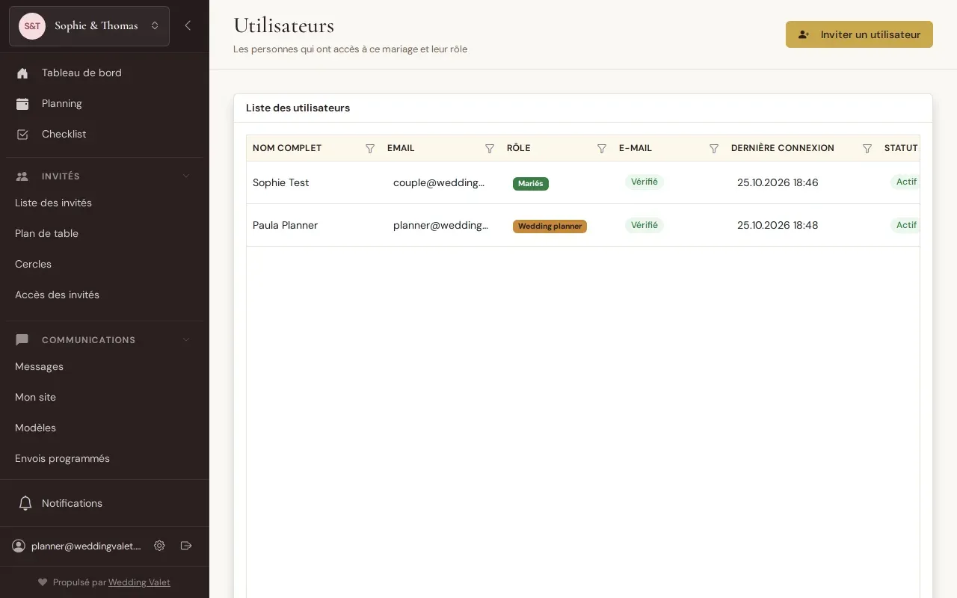The width and height of the screenshot is (957, 598).
Task: Click the planner@weddingvalet account email
Action: click(86, 546)
